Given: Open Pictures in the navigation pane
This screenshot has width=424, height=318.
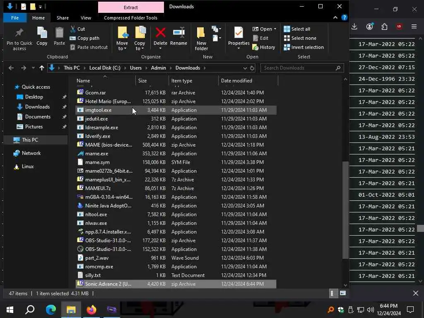Looking at the screenshot, I should [34, 127].
